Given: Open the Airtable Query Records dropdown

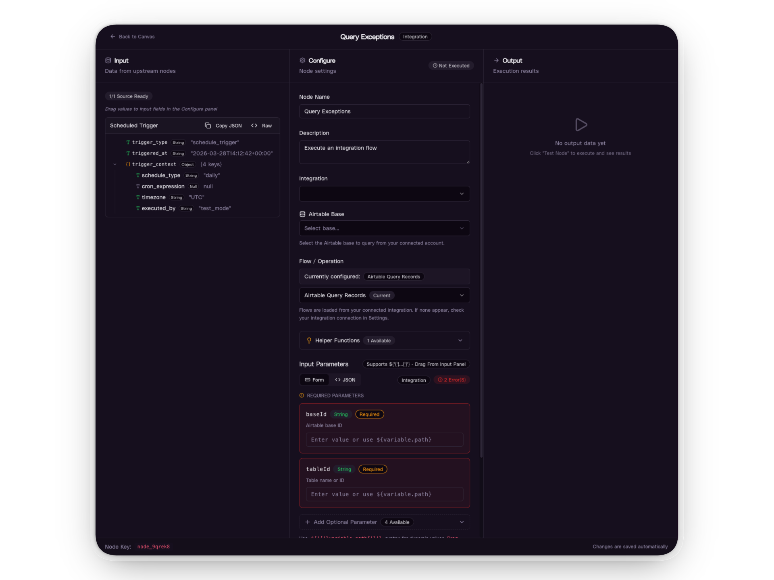Looking at the screenshot, I should click(384, 296).
